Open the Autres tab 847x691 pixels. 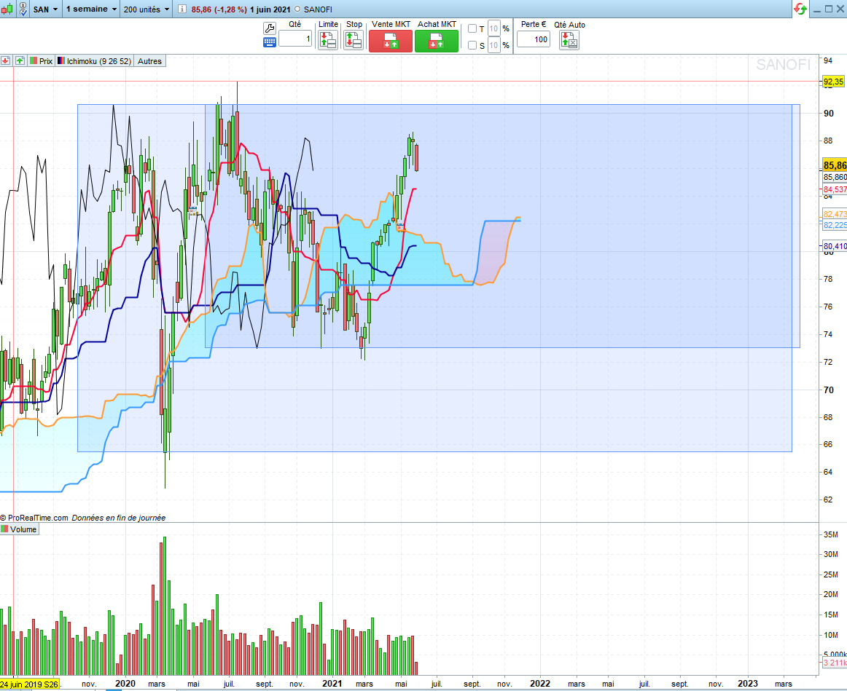coord(149,61)
